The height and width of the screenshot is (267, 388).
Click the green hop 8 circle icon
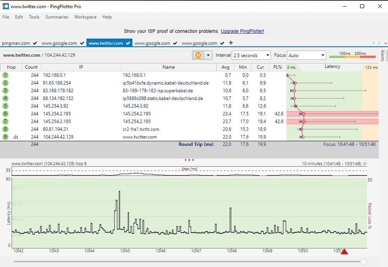tap(5, 129)
